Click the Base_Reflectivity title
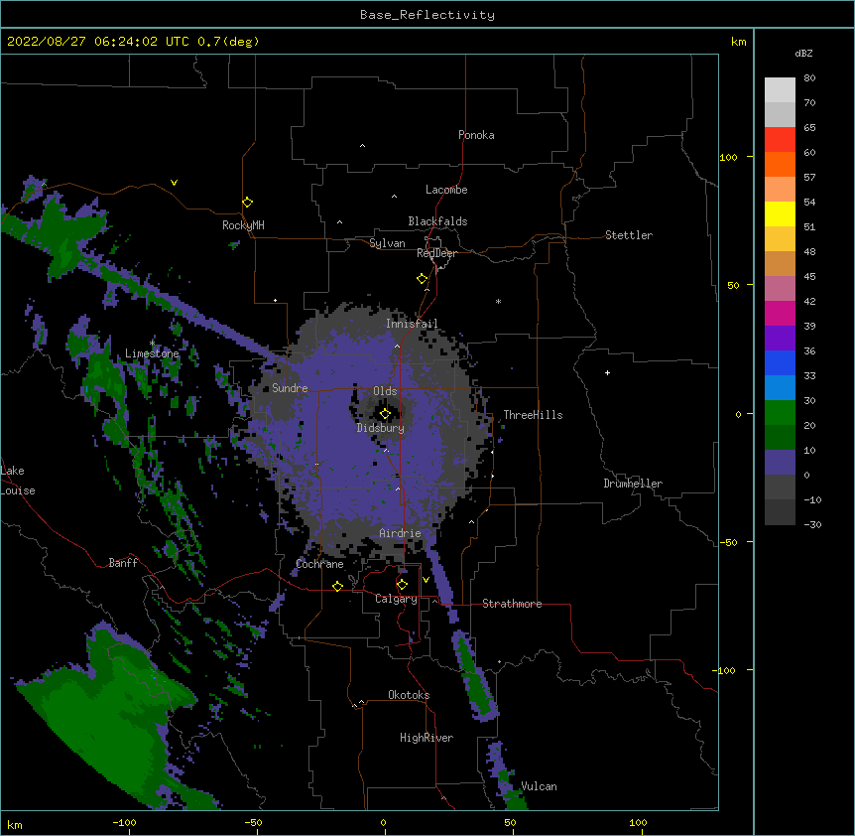855x836 pixels. pos(427,15)
